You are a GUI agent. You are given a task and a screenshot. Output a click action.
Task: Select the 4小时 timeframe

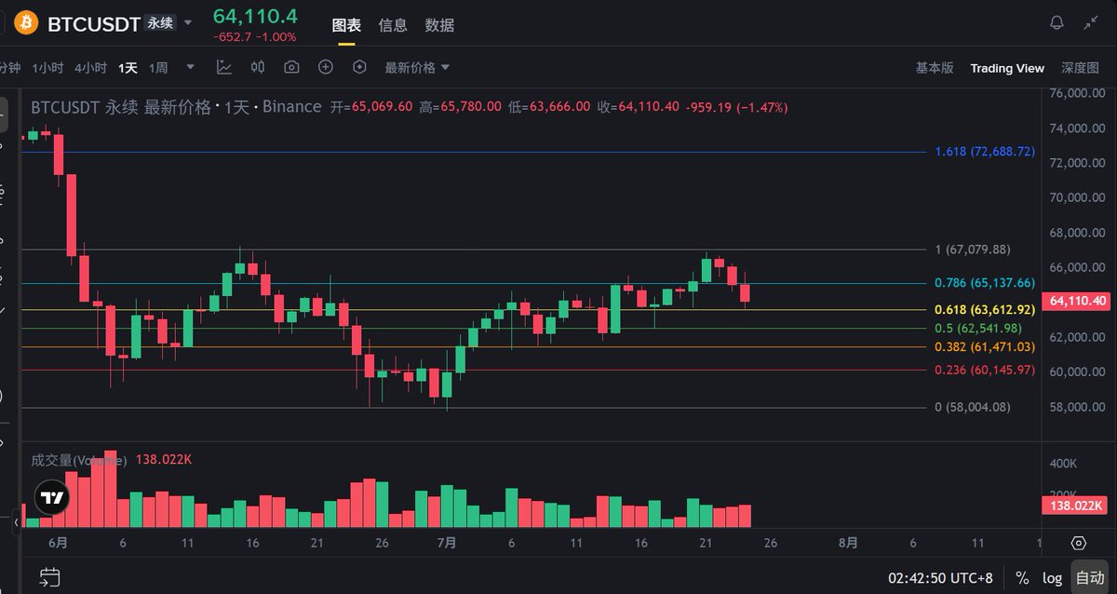coord(90,68)
